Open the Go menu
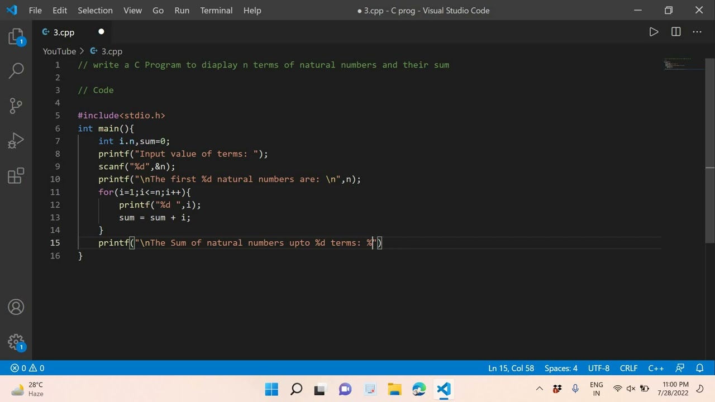The width and height of the screenshot is (715, 402). click(158, 10)
